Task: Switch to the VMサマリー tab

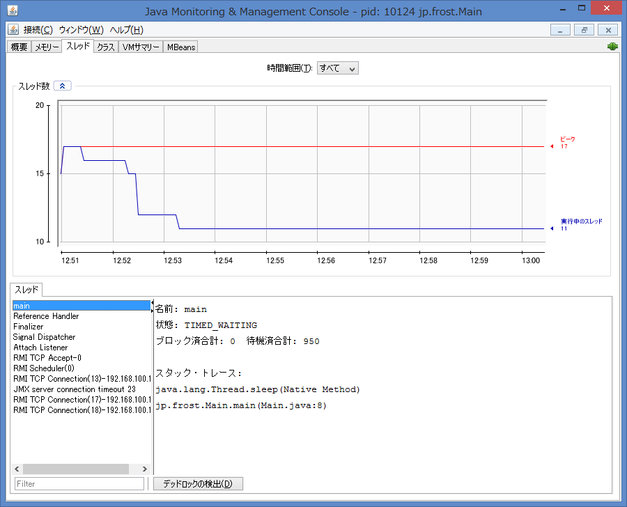Action: click(x=141, y=47)
